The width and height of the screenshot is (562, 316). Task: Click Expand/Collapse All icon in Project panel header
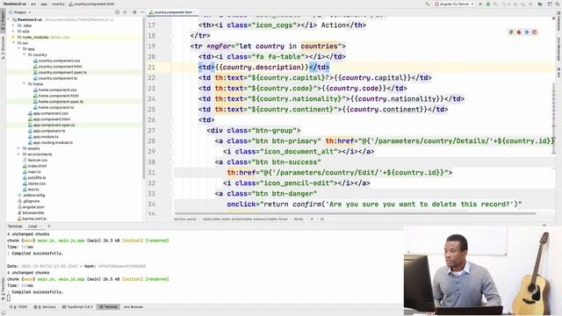click(x=125, y=12)
